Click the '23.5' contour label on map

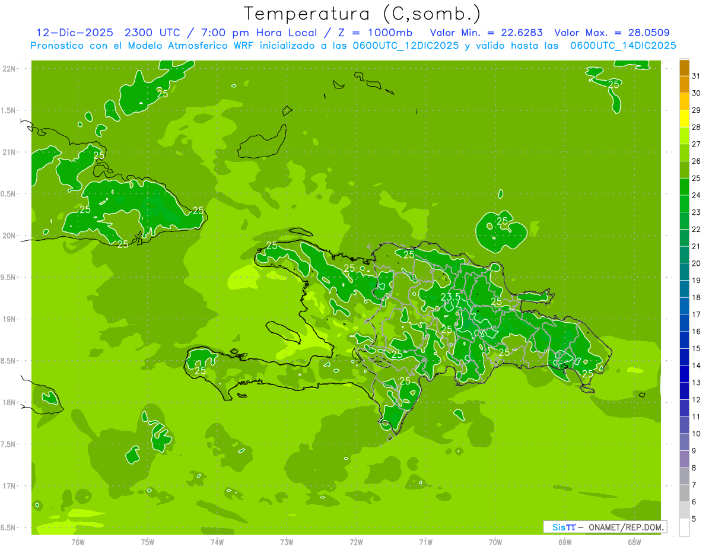point(450,297)
